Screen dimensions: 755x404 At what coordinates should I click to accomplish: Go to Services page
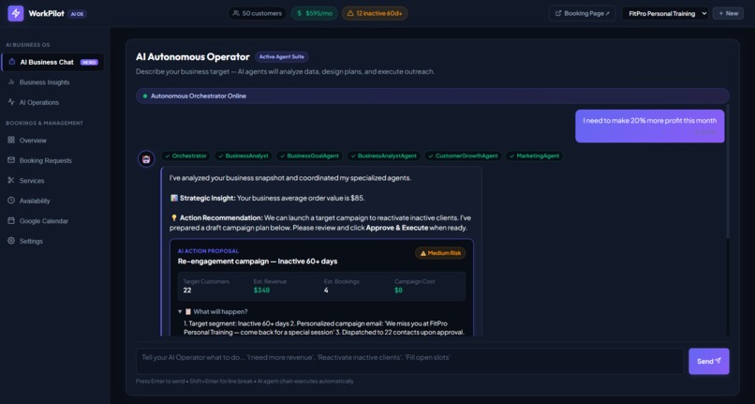coord(52,181)
